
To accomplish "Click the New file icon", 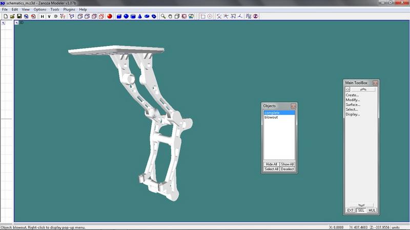I will (5, 16).
